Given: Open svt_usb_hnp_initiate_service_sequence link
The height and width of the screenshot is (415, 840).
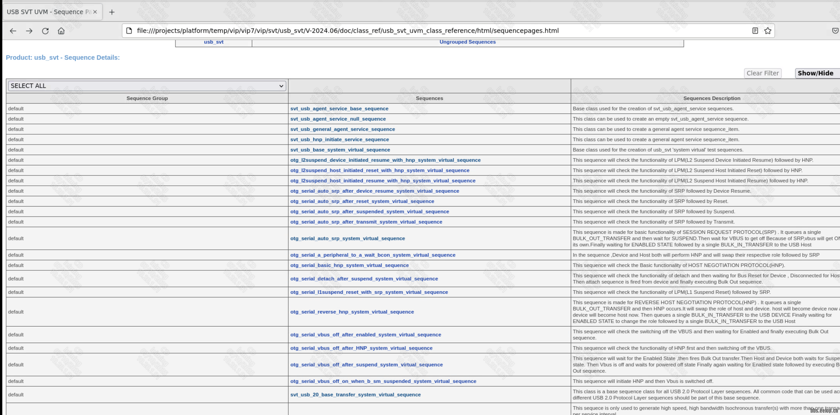Looking at the screenshot, I should (x=339, y=140).
